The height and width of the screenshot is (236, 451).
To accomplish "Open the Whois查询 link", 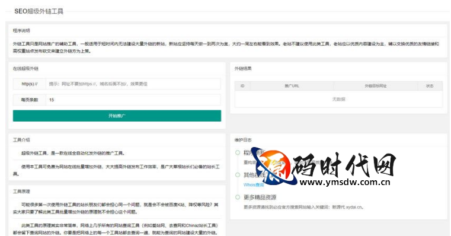I will point(254,185).
